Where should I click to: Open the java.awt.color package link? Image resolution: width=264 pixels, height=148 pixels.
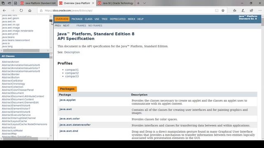coord(70,119)
